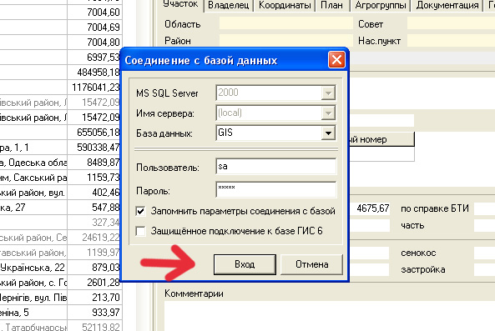Select table cell 655056,18
The width and height of the screenshot is (495, 331).
[94, 132]
